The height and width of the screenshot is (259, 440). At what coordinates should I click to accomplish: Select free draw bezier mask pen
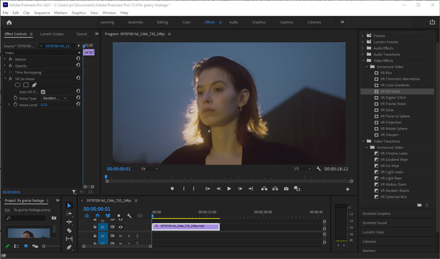[34, 85]
